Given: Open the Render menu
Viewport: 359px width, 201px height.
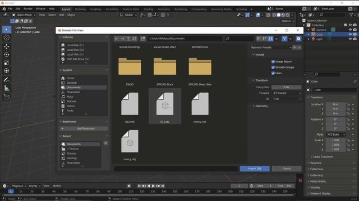Looking at the screenshot, I should click(x=28, y=9).
